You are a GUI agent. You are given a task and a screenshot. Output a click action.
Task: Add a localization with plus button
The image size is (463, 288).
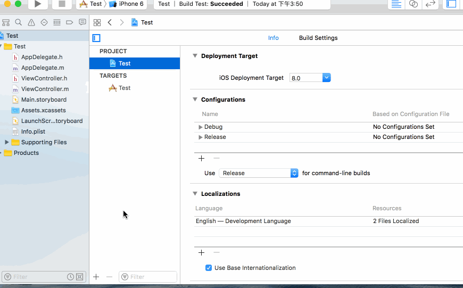pos(201,252)
